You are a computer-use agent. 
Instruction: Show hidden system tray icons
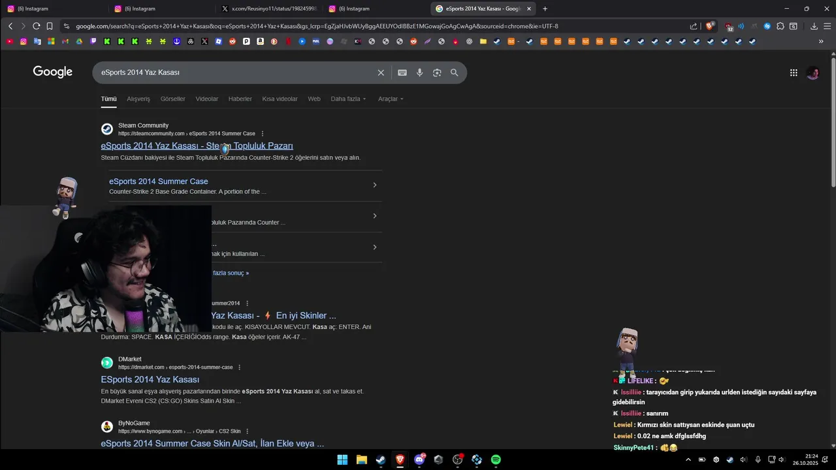click(x=688, y=460)
